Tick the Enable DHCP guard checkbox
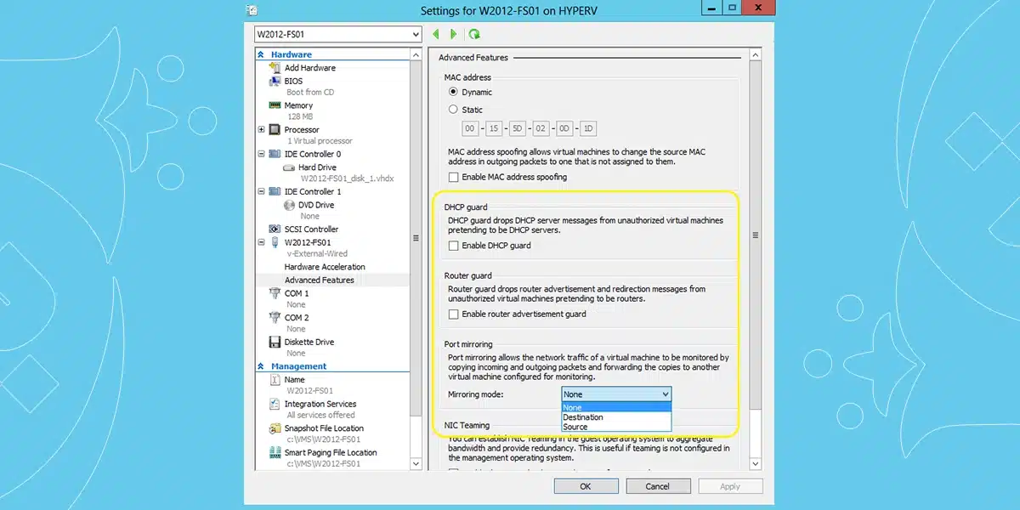This screenshot has width=1020, height=510. click(x=454, y=246)
